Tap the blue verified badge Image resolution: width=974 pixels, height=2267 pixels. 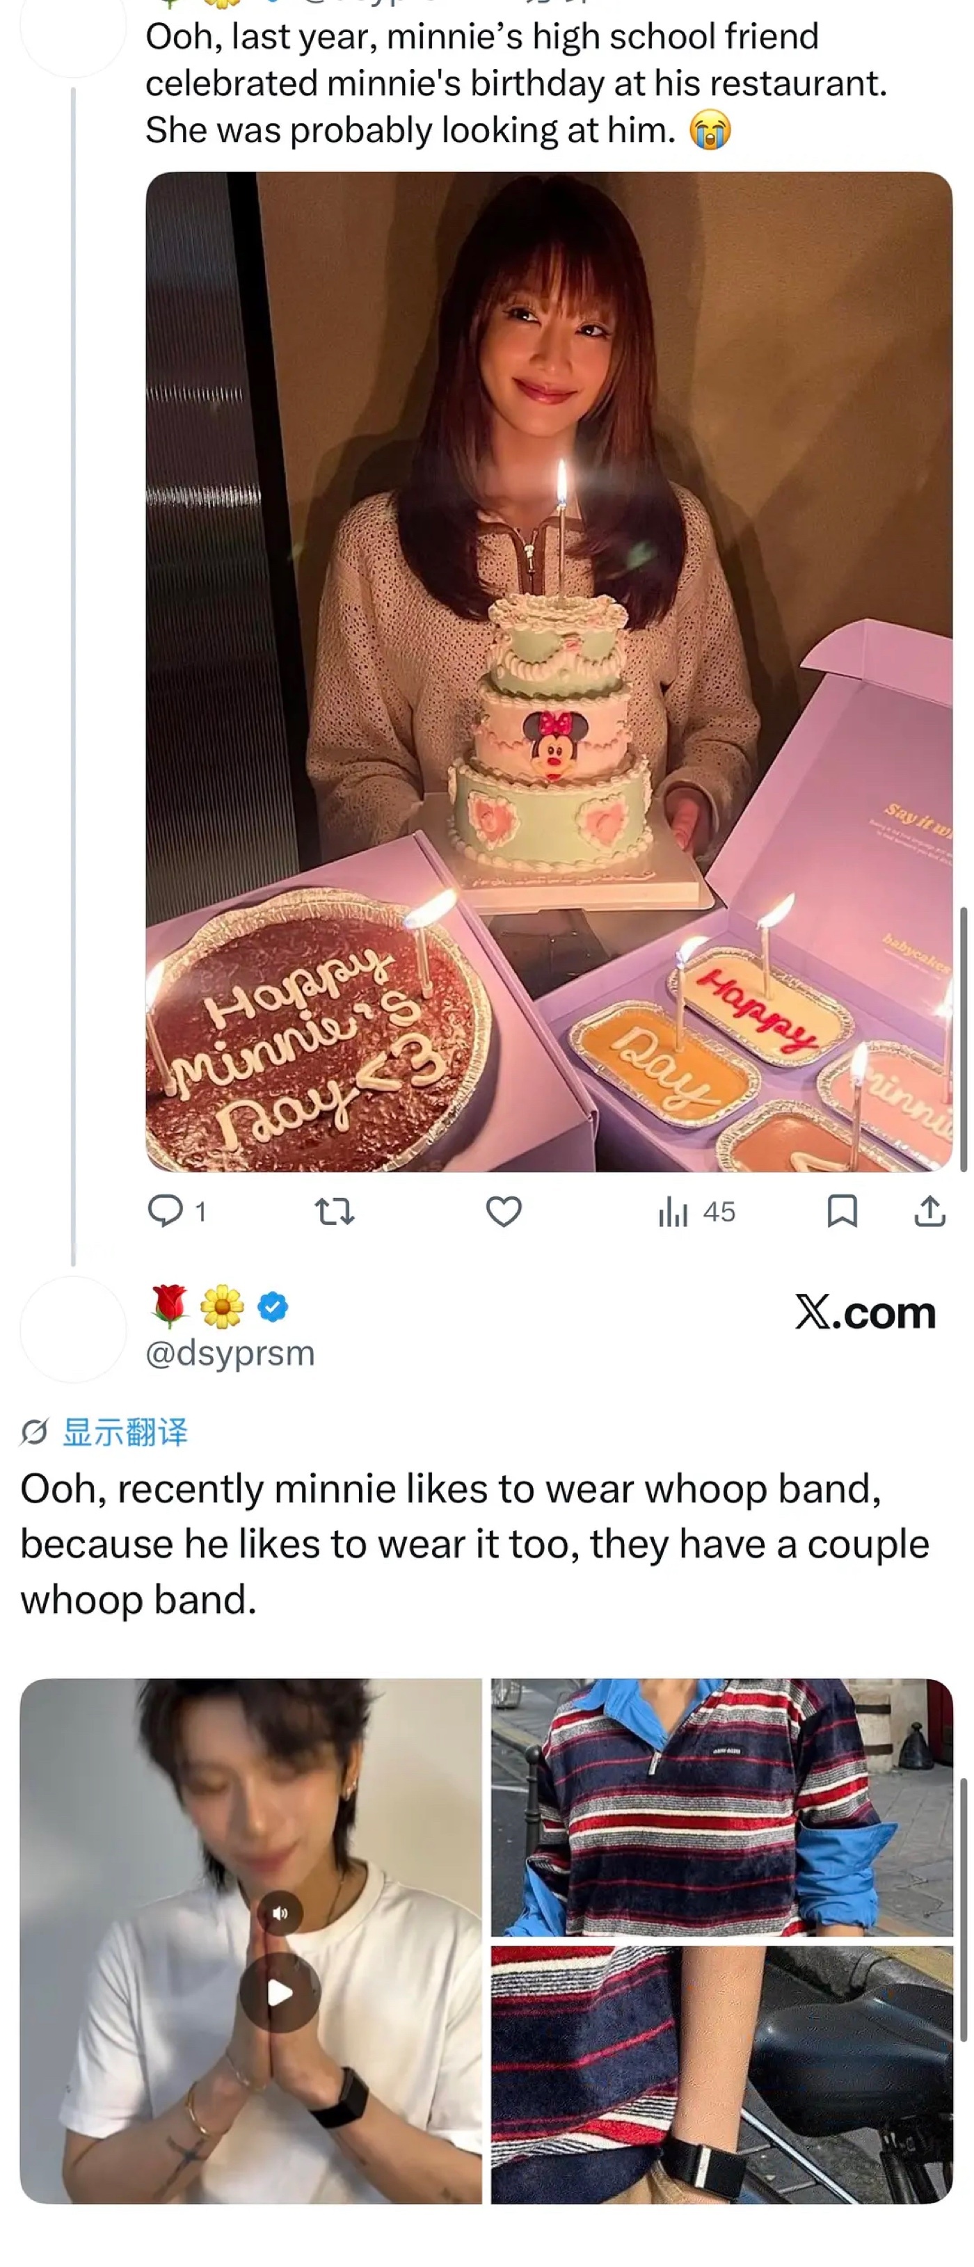273,1307
